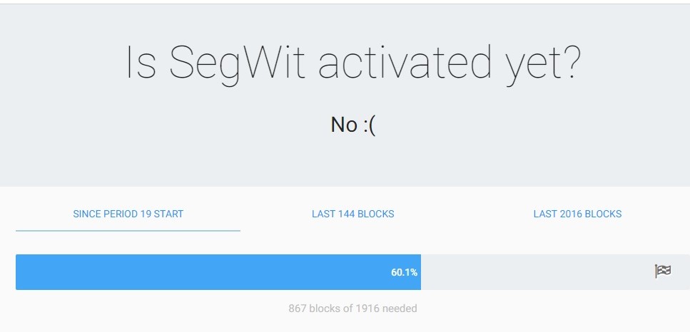Click the word 'Is' starting the heading
The height and width of the screenshot is (332, 690).
point(141,62)
